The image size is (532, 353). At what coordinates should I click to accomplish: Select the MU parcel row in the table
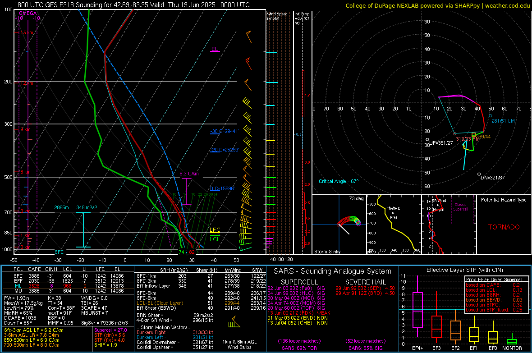68,290
